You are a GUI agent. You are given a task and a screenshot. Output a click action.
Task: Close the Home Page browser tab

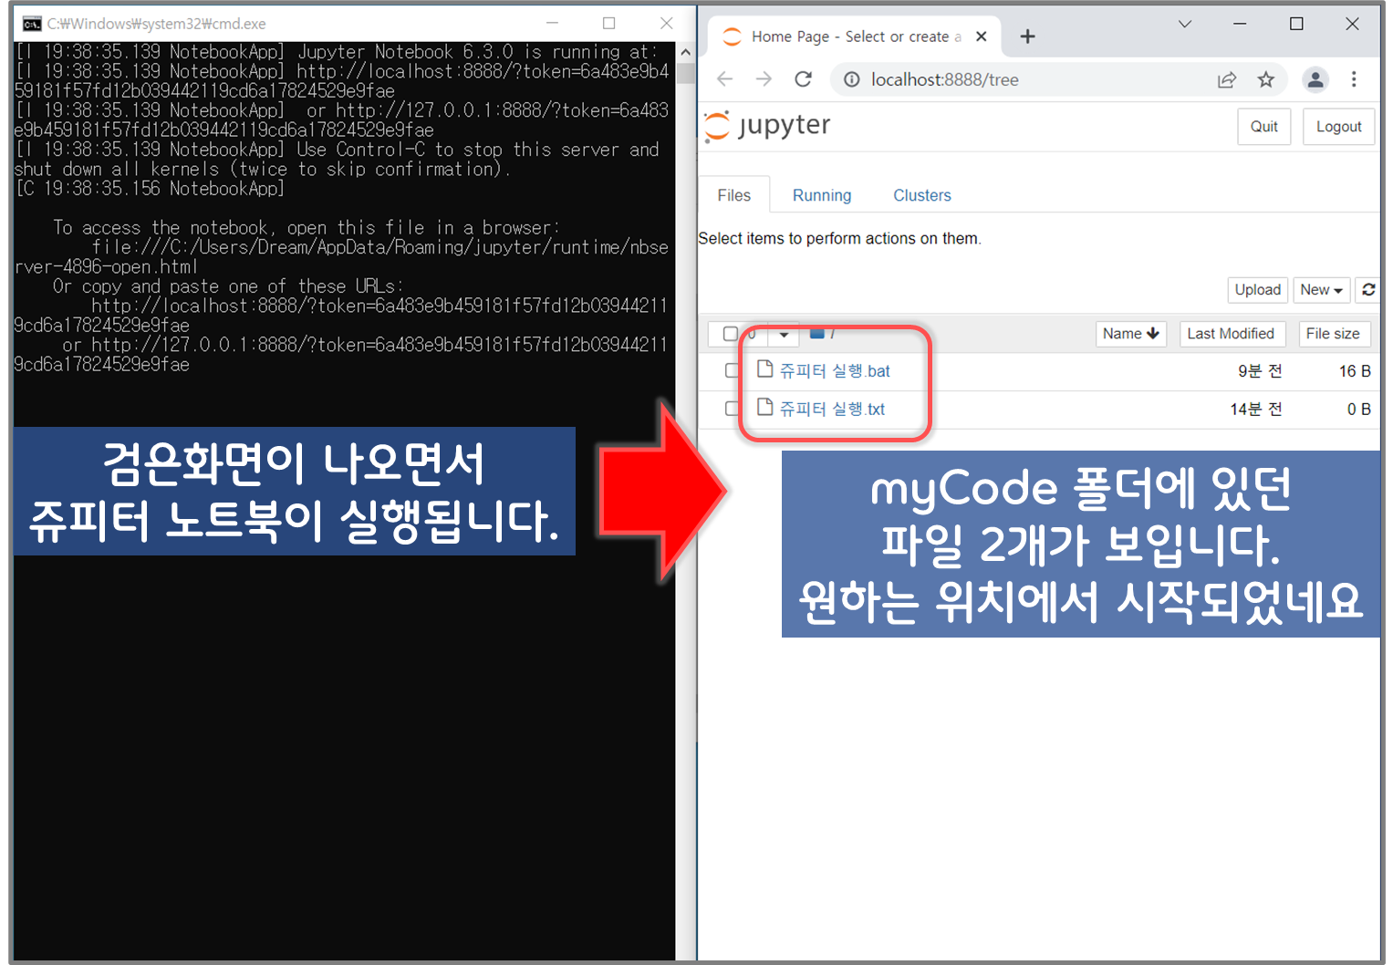(981, 36)
